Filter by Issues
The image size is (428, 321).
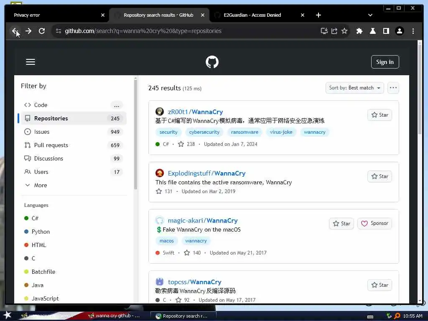[x=74, y=132]
